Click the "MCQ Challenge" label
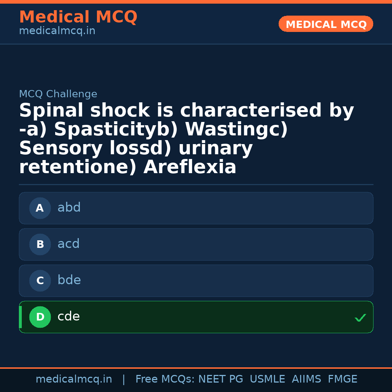392x392 pixels. tap(58, 94)
